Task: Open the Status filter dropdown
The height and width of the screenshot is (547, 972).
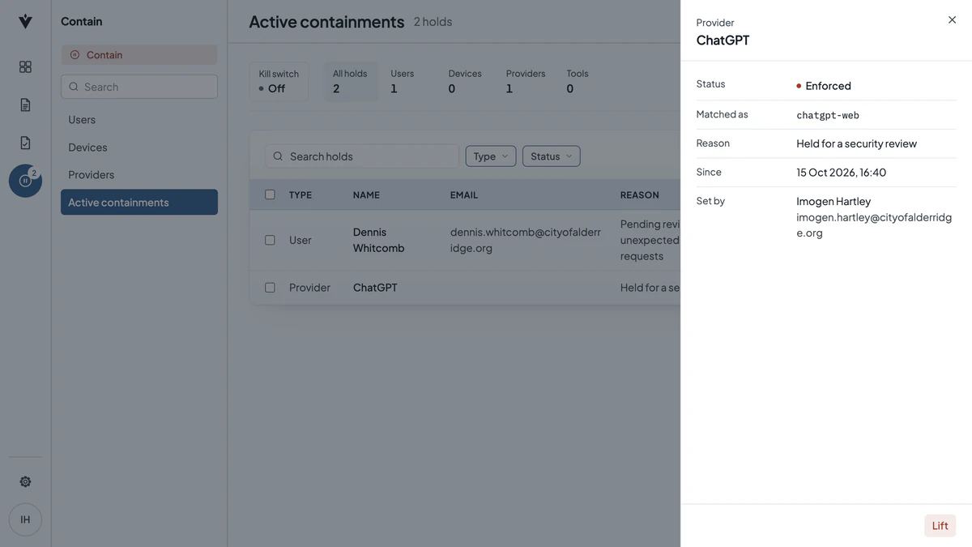Action: [551, 156]
